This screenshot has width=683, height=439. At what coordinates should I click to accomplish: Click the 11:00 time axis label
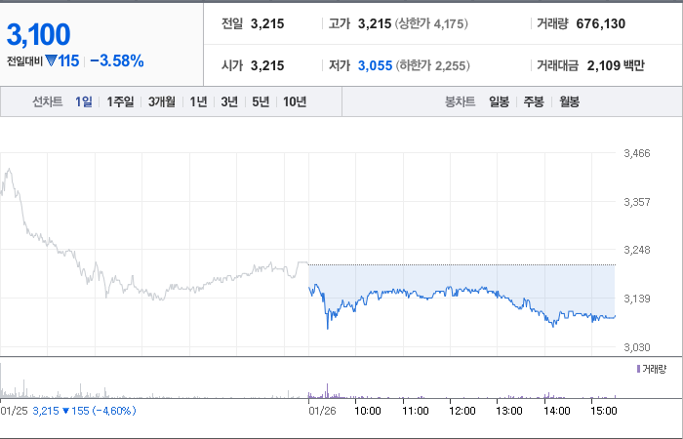tap(415, 411)
